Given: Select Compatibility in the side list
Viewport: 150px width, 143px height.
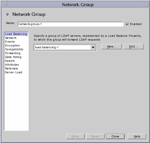Looking at the screenshot, I should click(16, 49).
